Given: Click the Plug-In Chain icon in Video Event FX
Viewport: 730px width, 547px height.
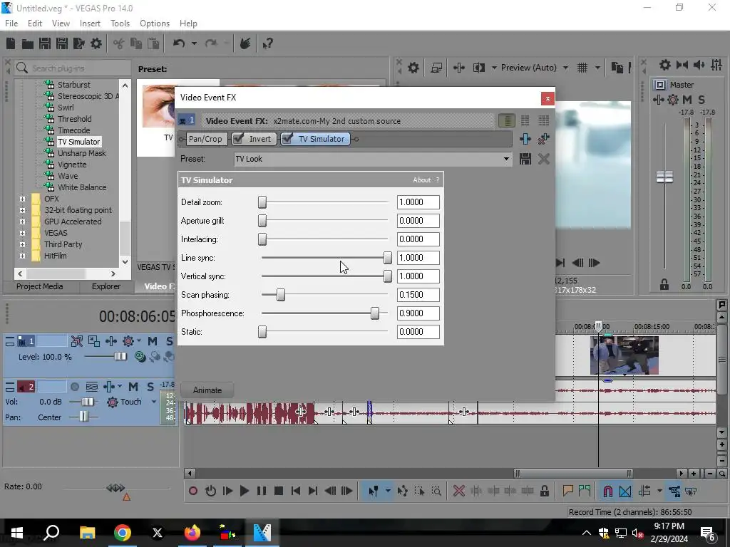Looking at the screenshot, I should pos(525,139).
